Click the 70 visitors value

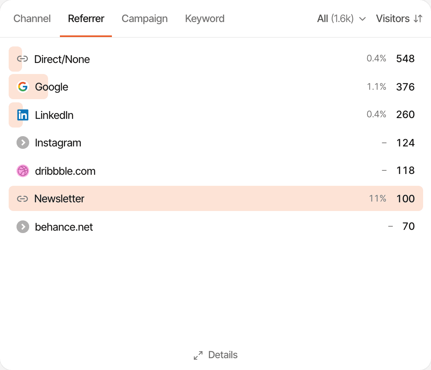(x=409, y=226)
